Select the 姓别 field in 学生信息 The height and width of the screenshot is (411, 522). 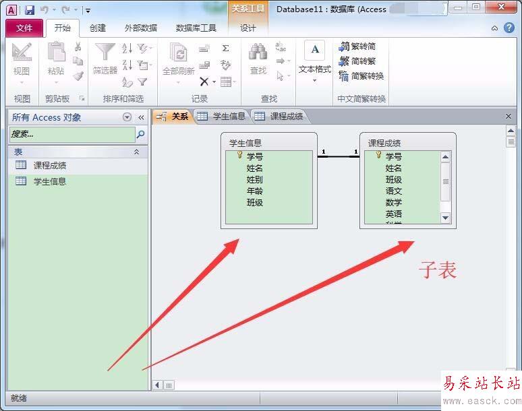[255, 180]
